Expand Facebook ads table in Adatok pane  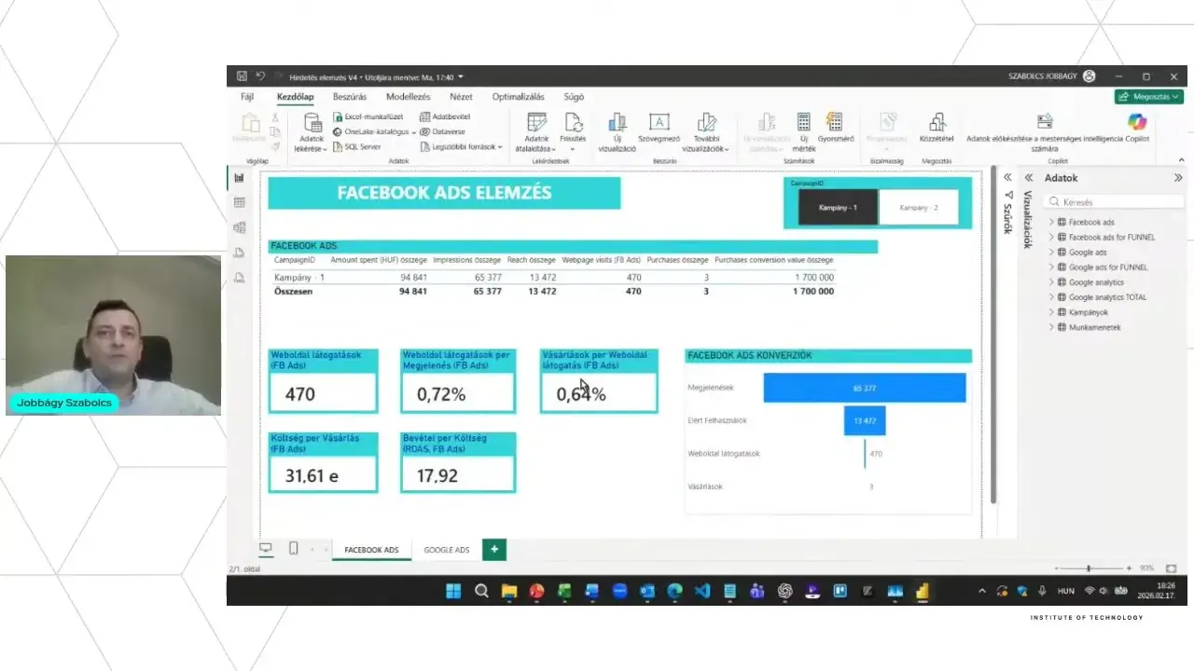click(x=1051, y=222)
